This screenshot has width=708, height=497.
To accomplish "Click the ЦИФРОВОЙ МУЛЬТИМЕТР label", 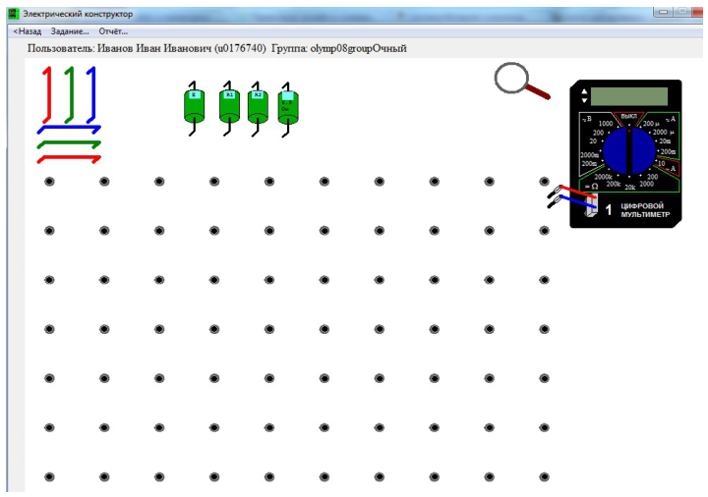I will click(645, 210).
